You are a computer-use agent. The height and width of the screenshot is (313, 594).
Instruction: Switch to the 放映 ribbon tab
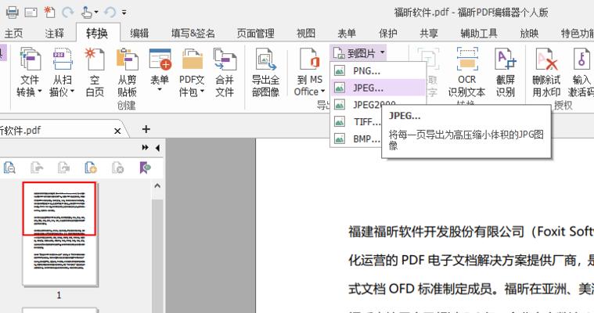pos(529,34)
